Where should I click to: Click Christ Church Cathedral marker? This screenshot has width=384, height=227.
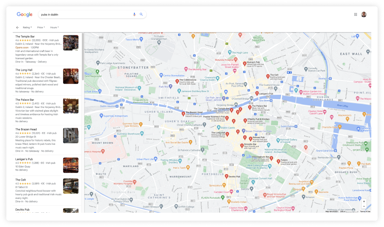point(204,125)
